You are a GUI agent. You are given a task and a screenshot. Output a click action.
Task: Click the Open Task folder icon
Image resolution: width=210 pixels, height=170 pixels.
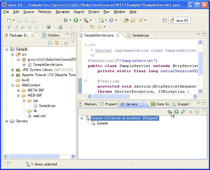click(133, 20)
